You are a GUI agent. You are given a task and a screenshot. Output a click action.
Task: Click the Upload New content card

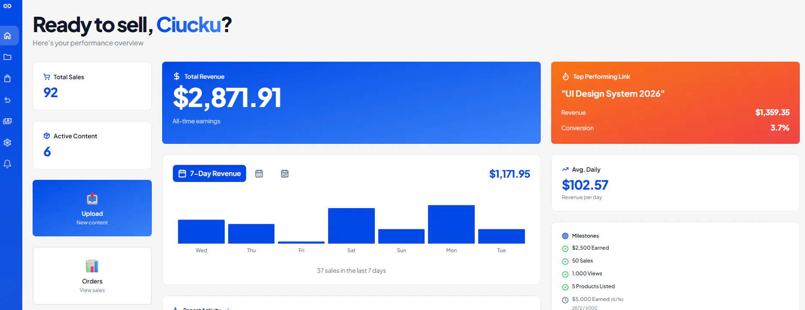coord(92,208)
